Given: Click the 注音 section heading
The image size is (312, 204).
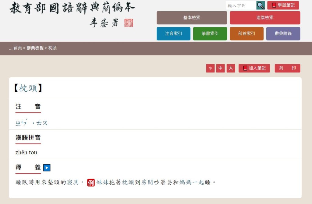Looking at the screenshot, I should tap(28, 107).
